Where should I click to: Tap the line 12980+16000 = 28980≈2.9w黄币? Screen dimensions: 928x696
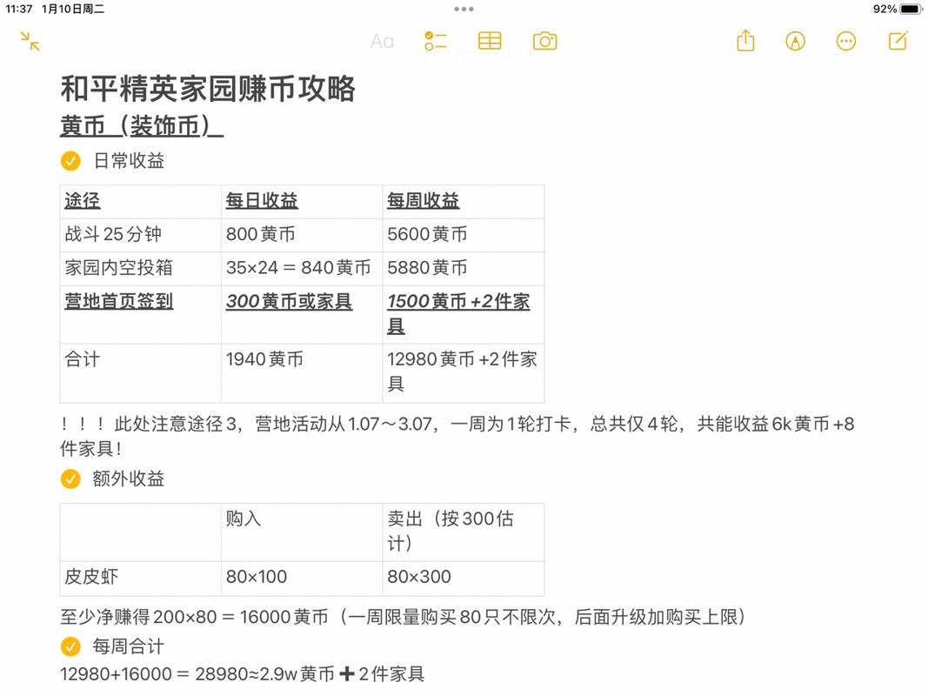click(x=242, y=674)
